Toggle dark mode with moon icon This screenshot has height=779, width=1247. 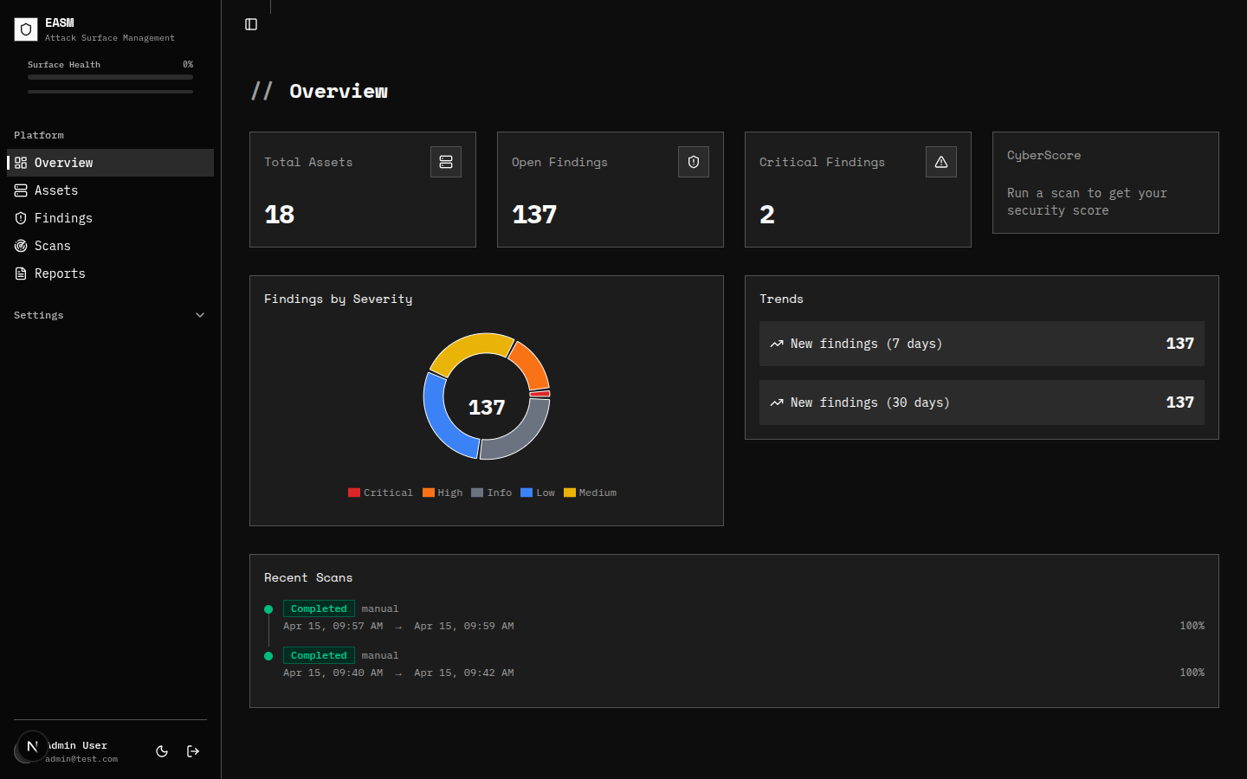162,751
